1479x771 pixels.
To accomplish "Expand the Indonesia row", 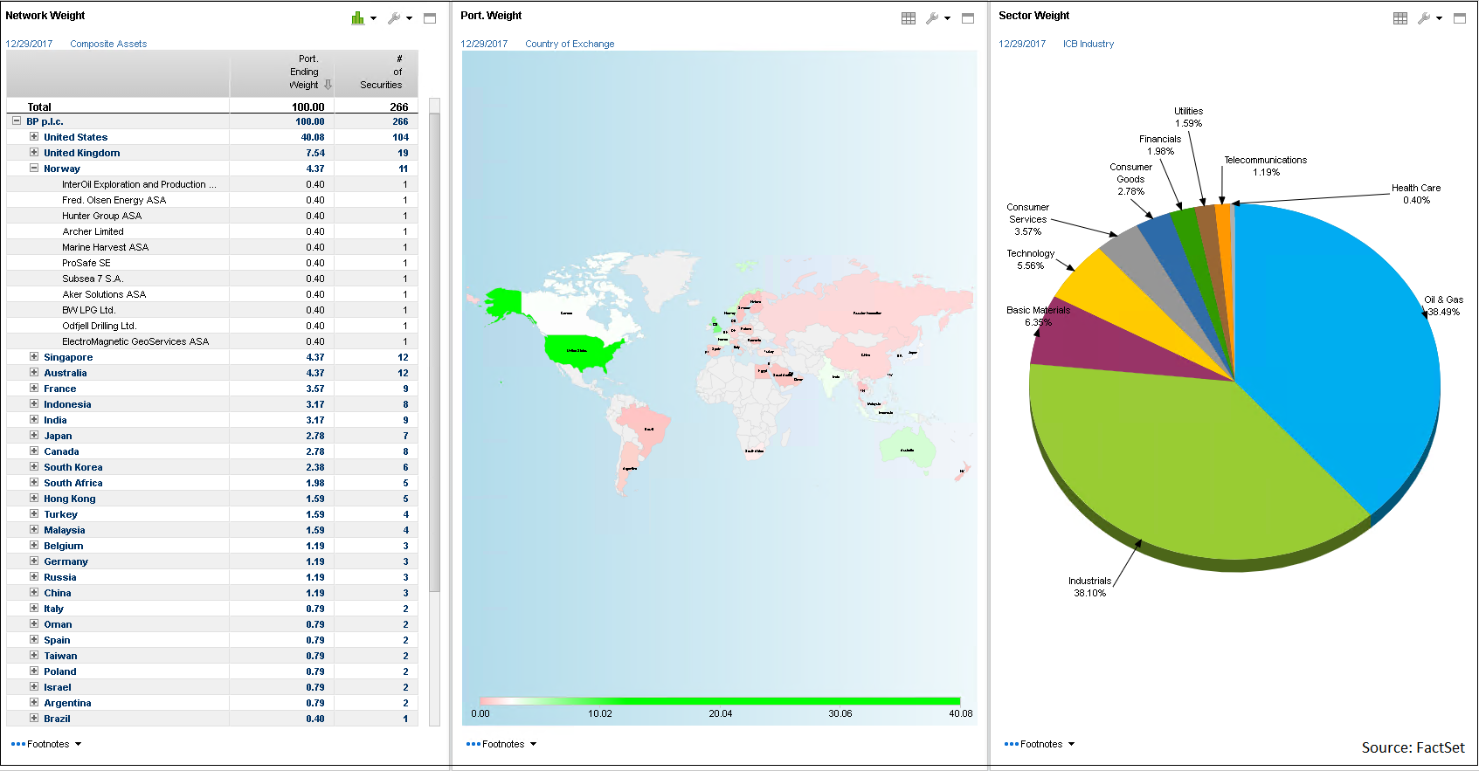I will [34, 404].
